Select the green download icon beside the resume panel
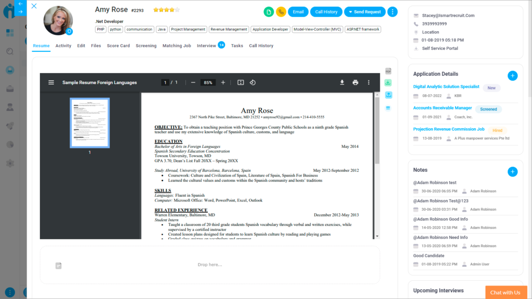The width and height of the screenshot is (532, 299). click(x=388, y=82)
